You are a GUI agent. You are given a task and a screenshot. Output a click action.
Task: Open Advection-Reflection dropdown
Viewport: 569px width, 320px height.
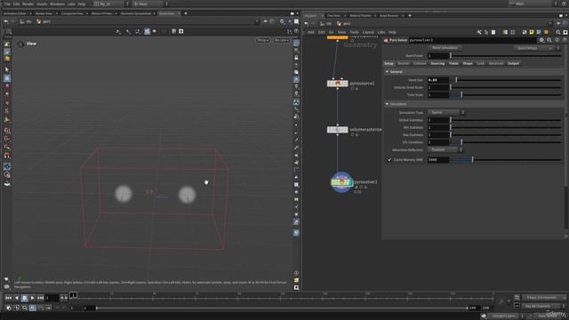(x=445, y=150)
